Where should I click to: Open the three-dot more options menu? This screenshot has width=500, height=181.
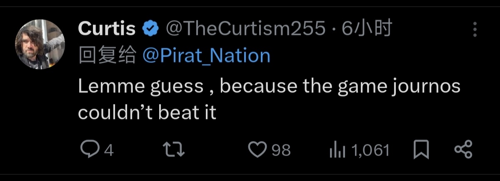[475, 30]
